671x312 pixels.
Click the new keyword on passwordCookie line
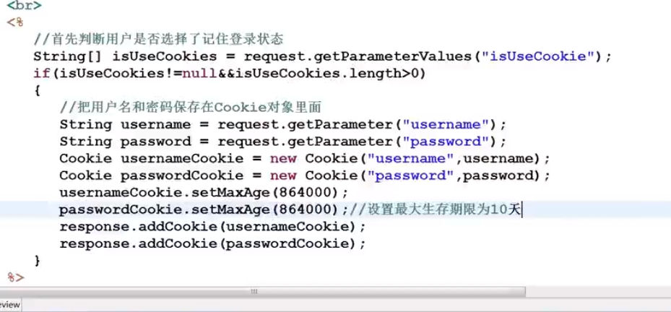283,176
